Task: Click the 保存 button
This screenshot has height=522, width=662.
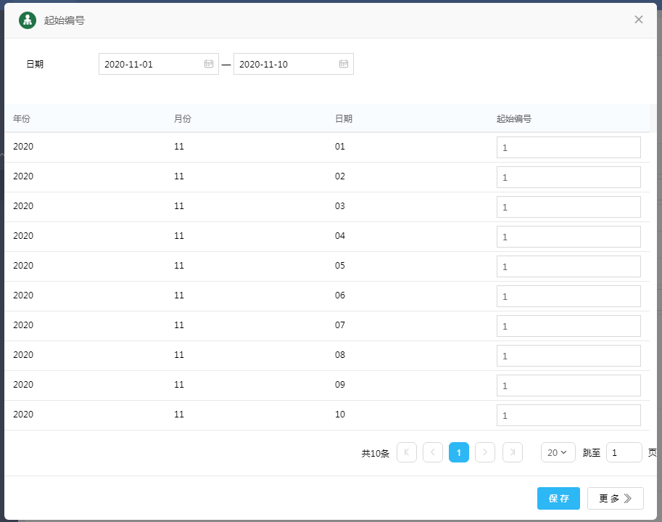Action: tap(558, 498)
